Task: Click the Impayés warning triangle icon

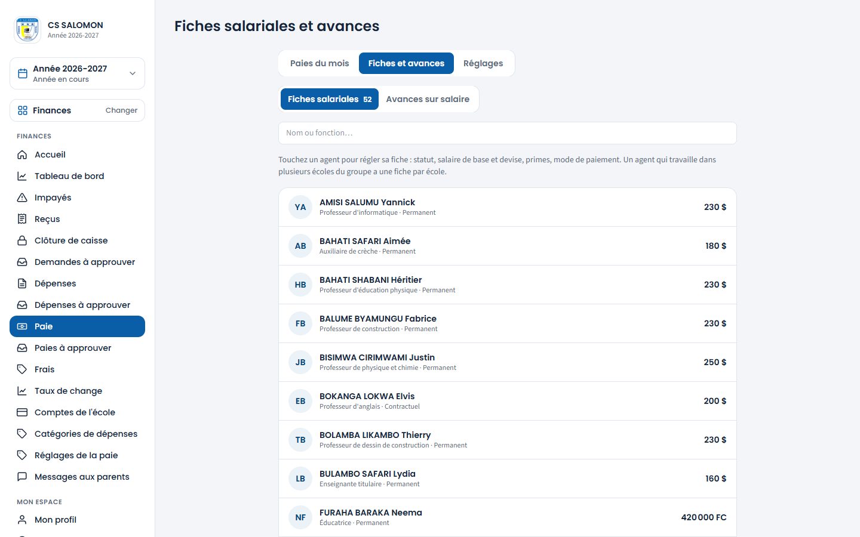Action: pos(22,197)
